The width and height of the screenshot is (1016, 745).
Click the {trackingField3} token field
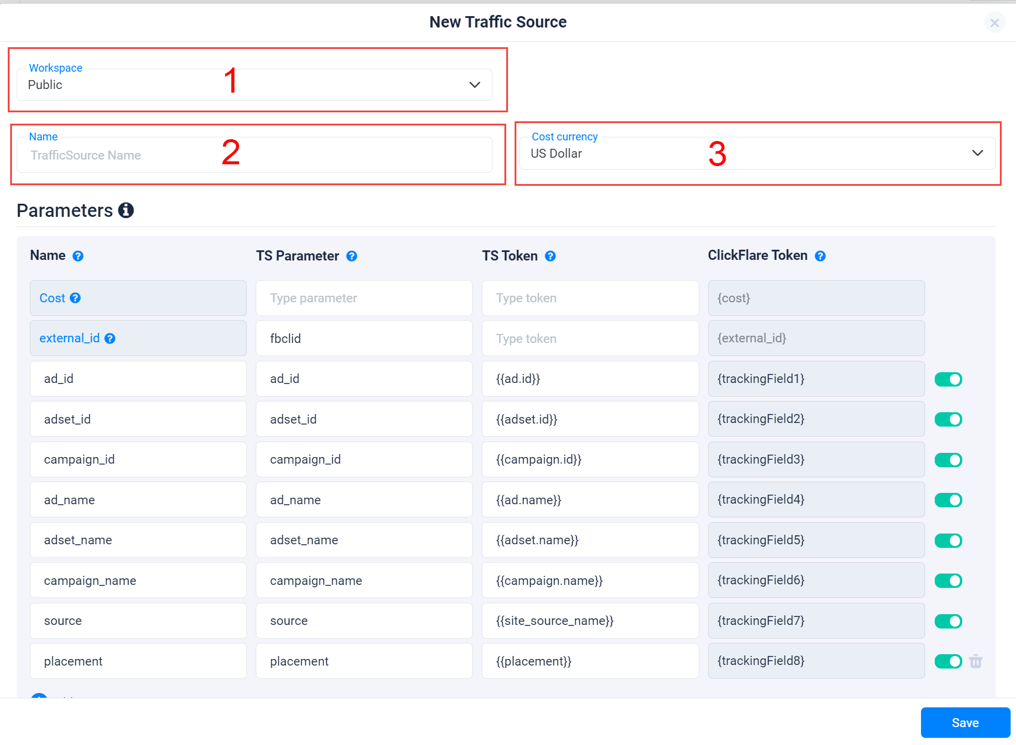[x=816, y=459]
